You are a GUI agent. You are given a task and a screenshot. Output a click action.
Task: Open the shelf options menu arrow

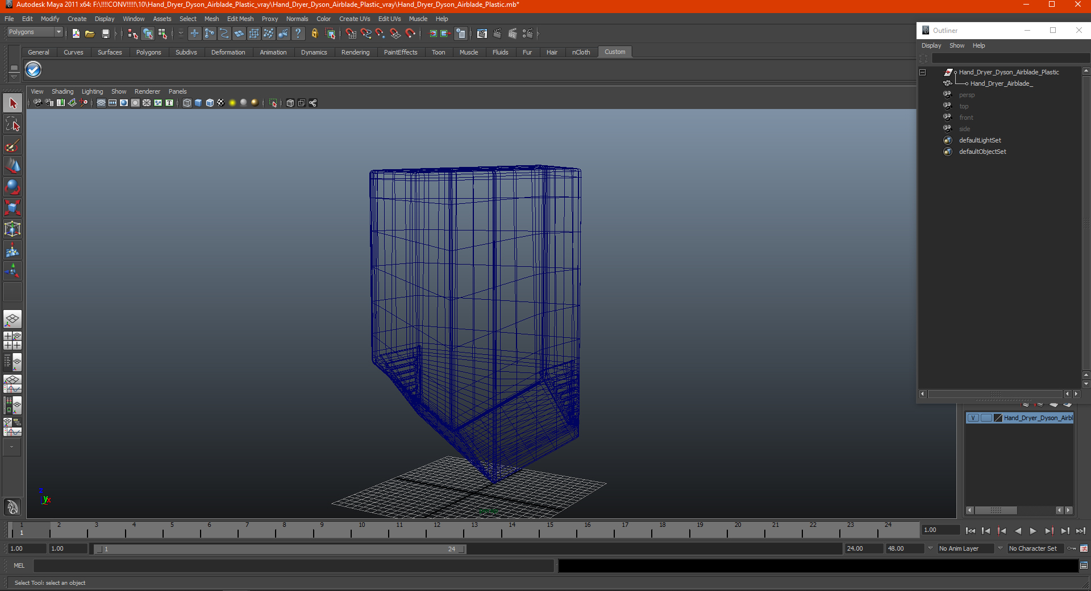[x=14, y=76]
